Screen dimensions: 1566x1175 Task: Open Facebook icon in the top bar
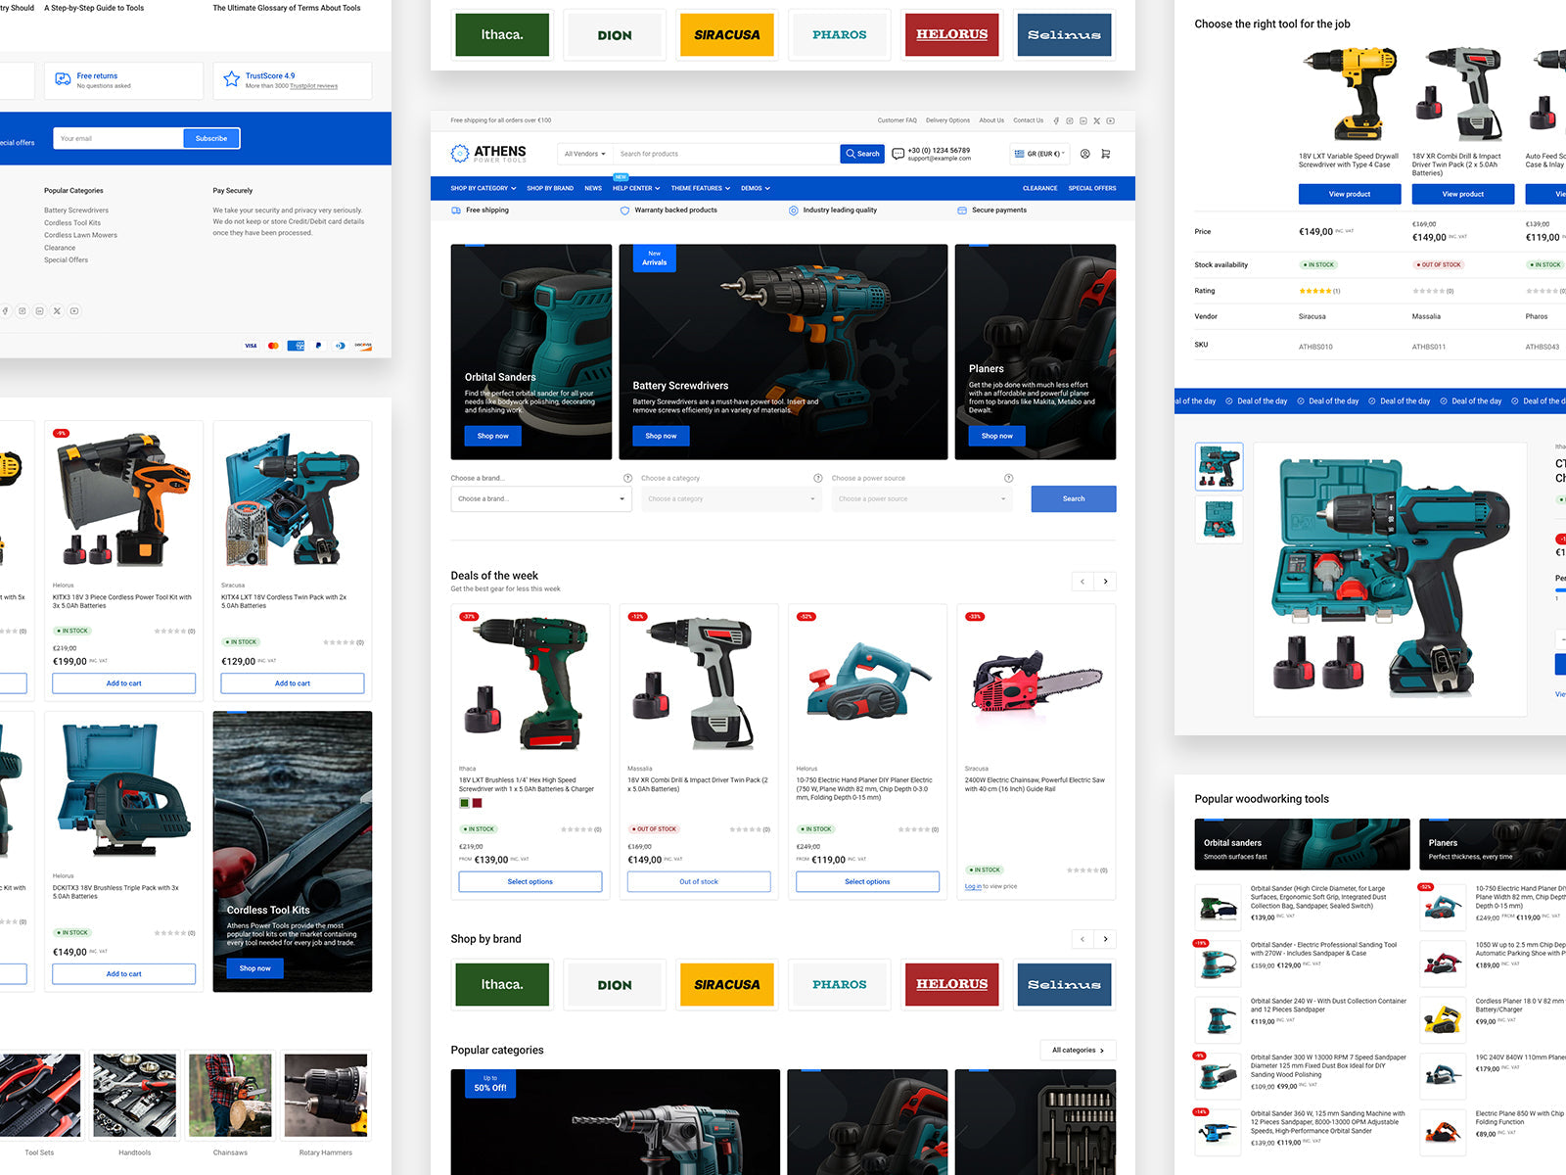click(1056, 120)
